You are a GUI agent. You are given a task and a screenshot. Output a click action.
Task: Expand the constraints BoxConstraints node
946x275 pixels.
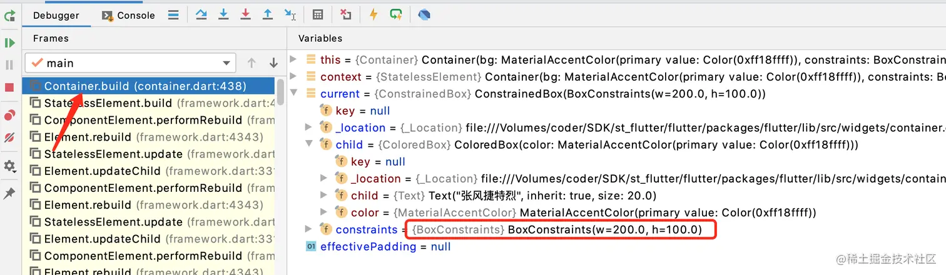point(308,229)
